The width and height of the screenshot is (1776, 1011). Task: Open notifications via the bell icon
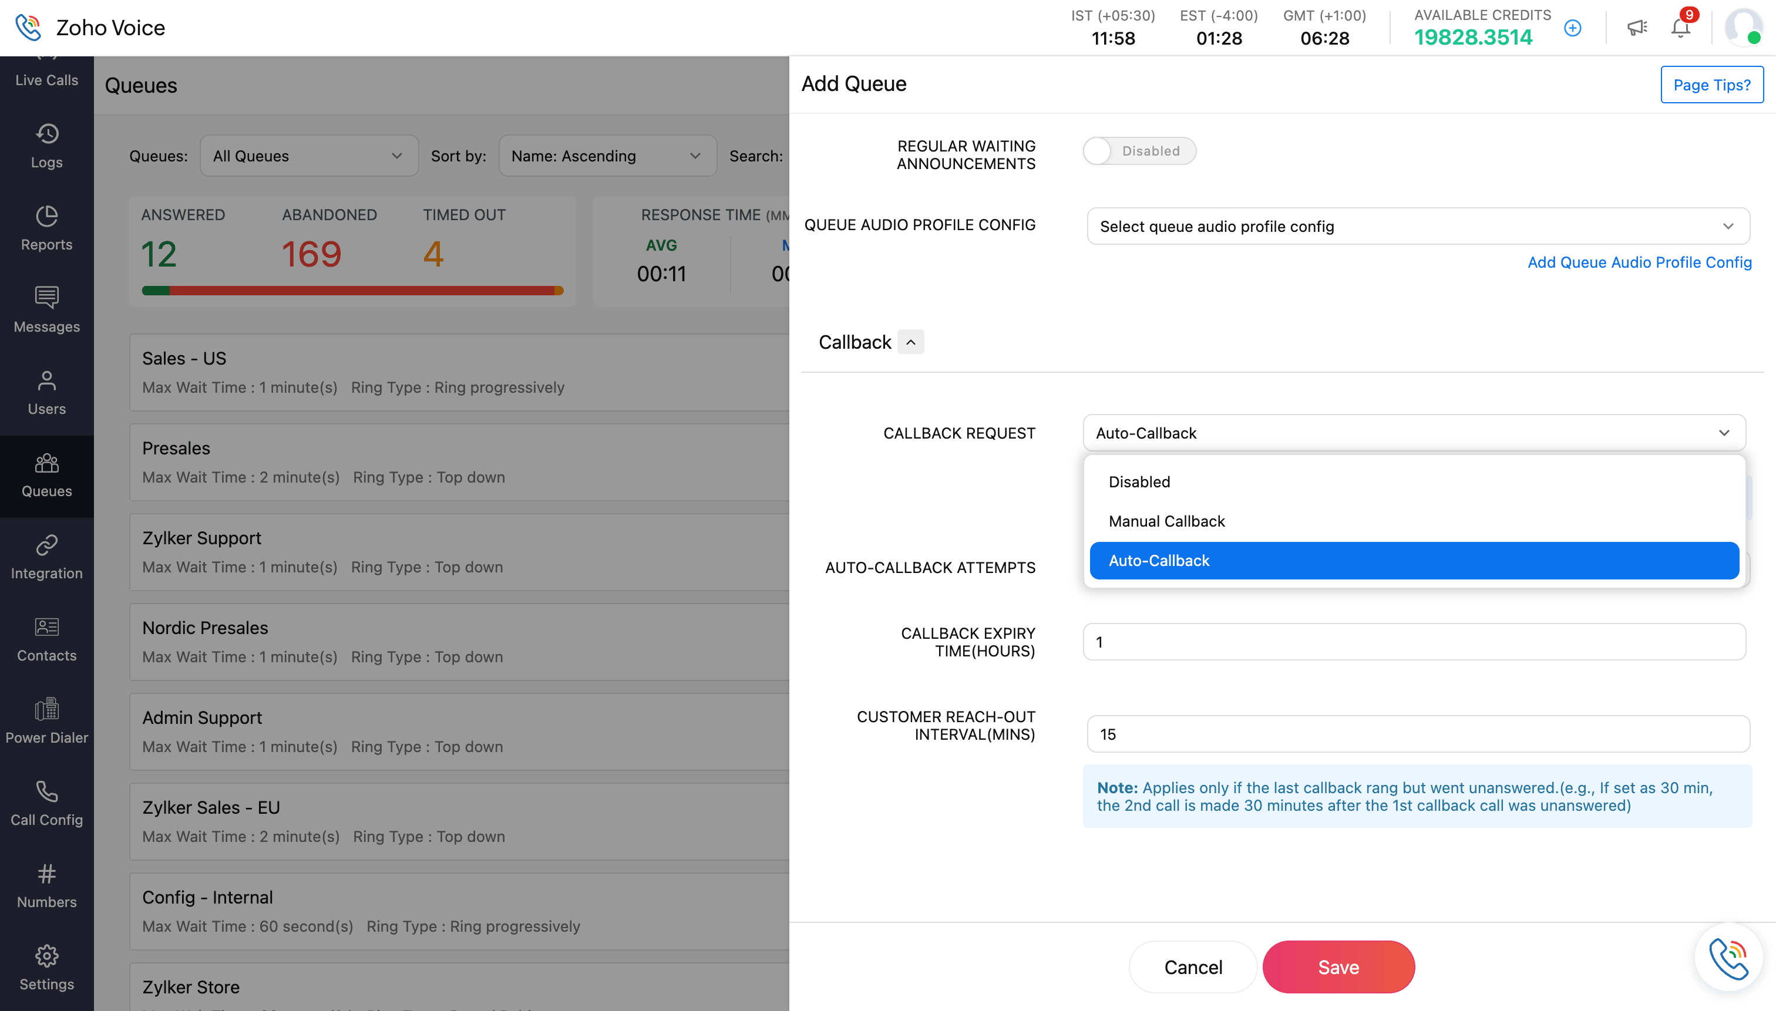coord(1680,28)
